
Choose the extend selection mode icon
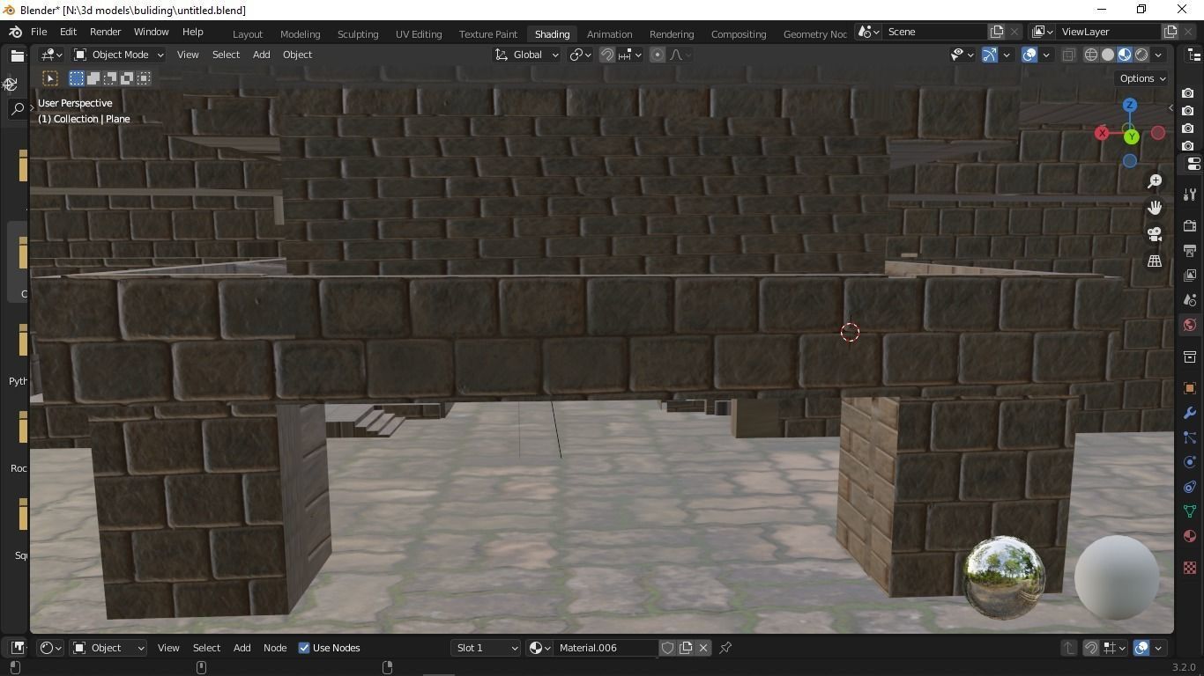(x=93, y=78)
